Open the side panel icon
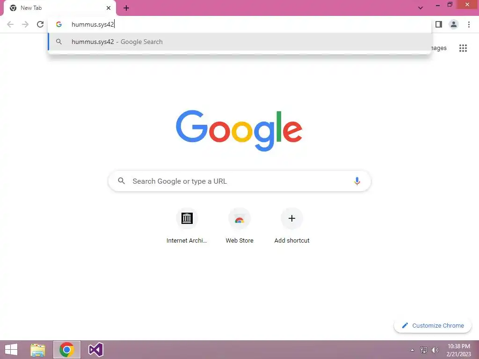This screenshot has width=479, height=359. 439,24
